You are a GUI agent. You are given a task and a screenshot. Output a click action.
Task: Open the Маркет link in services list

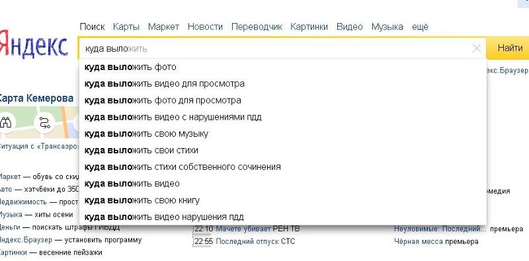click(x=11, y=176)
